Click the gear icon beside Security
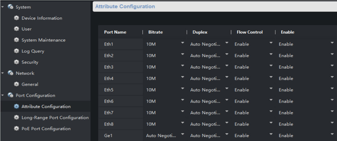This screenshot has height=141, width=337. [17, 62]
